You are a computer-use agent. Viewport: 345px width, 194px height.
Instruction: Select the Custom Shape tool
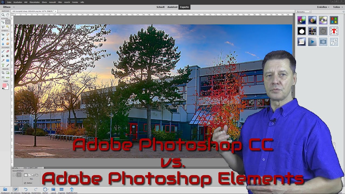pos(8,61)
